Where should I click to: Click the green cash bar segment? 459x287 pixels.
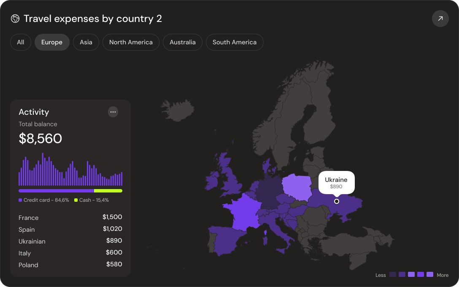click(108, 191)
